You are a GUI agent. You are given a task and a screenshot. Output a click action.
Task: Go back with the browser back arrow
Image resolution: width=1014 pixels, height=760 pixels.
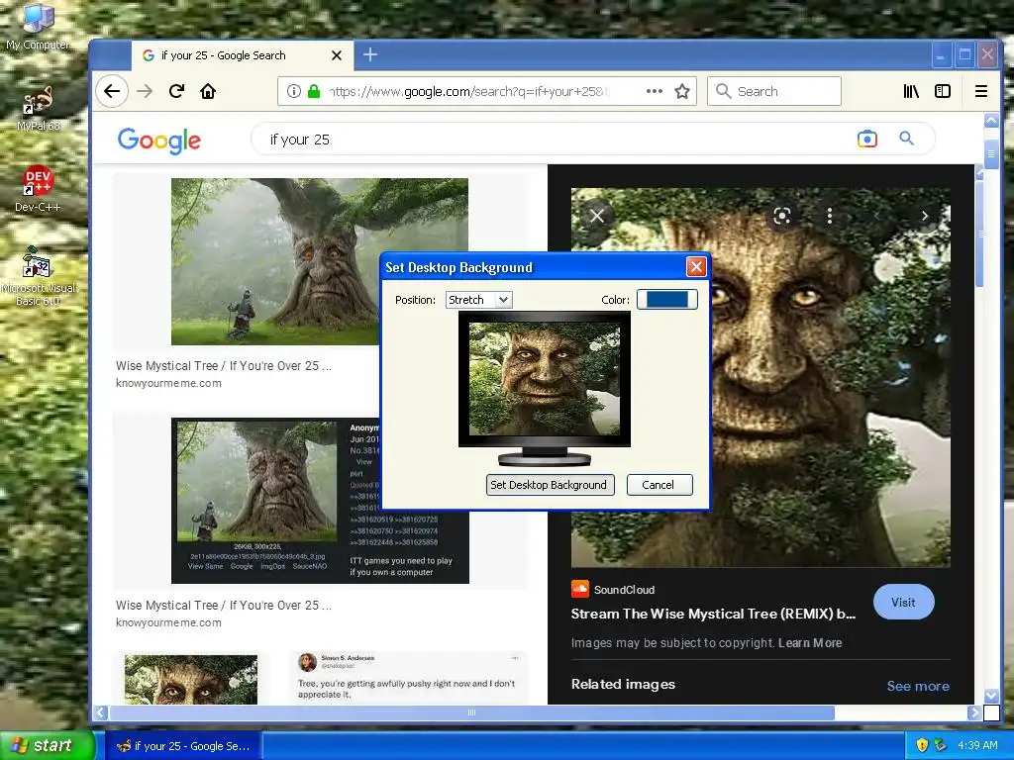112,91
